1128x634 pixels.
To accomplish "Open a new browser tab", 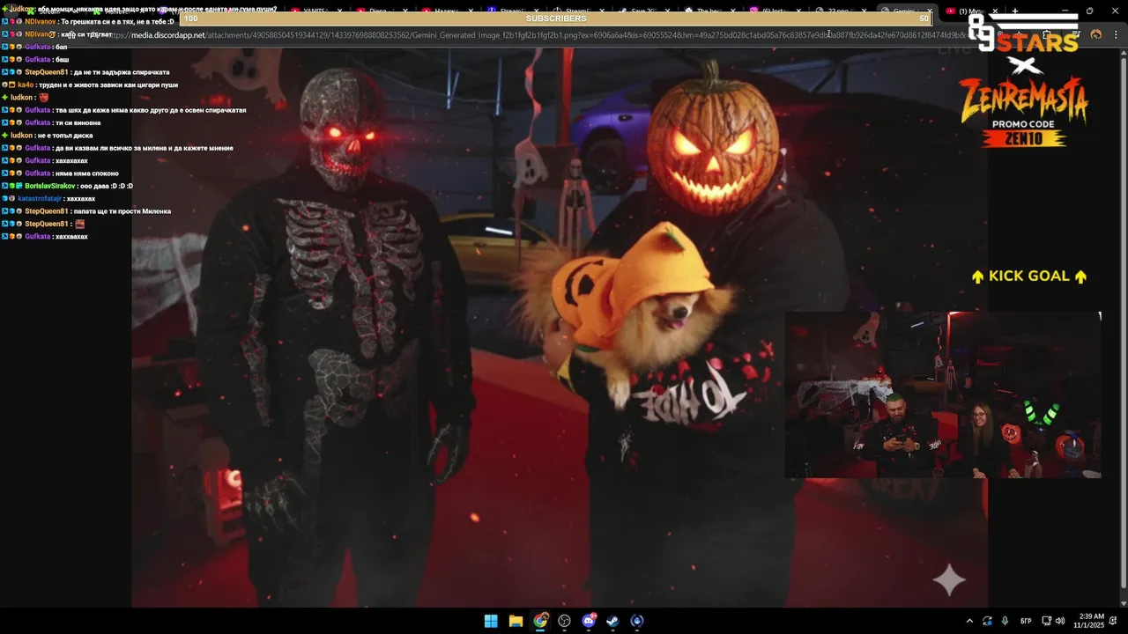I will click(1015, 11).
